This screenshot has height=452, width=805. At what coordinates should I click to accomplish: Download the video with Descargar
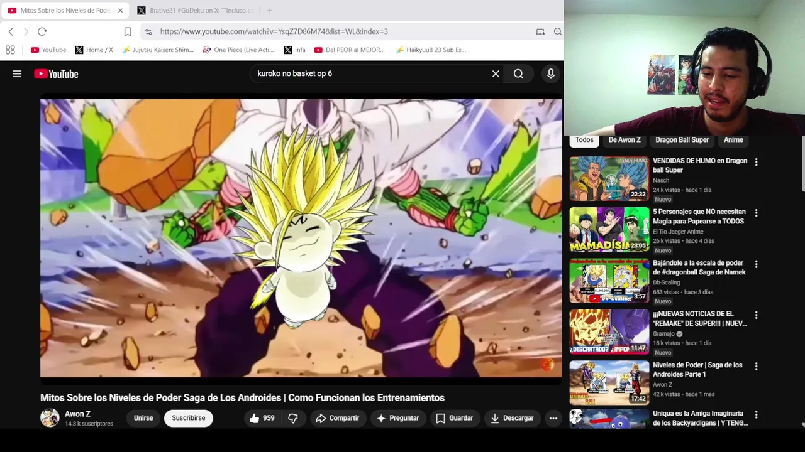[x=511, y=418]
